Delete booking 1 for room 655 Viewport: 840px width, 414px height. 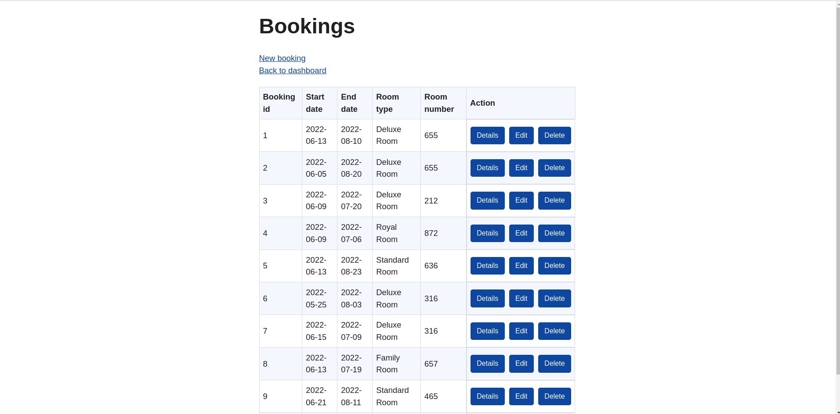[554, 135]
